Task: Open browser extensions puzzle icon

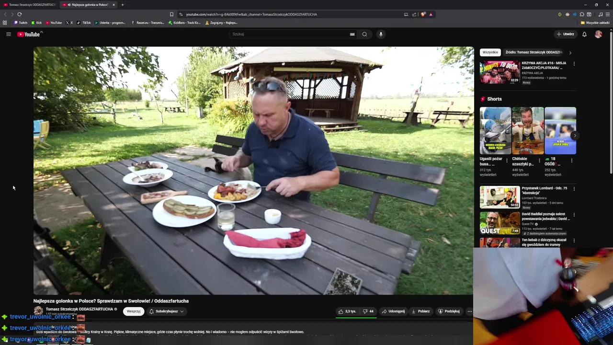Action: click(582, 14)
